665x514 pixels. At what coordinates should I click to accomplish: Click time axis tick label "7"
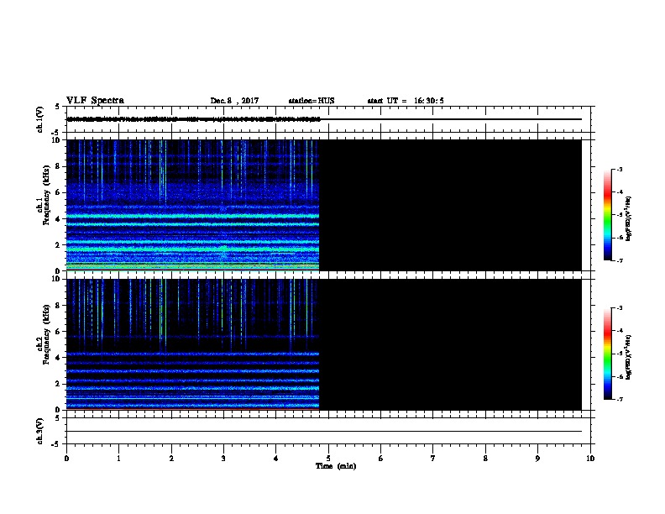point(433,459)
